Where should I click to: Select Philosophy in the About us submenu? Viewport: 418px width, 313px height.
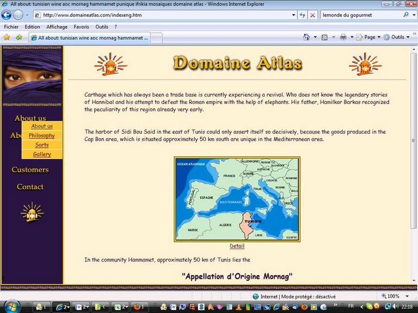point(42,135)
